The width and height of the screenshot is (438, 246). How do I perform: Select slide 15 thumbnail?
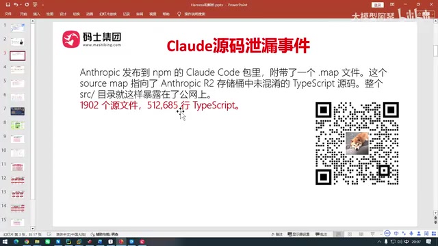18,222
